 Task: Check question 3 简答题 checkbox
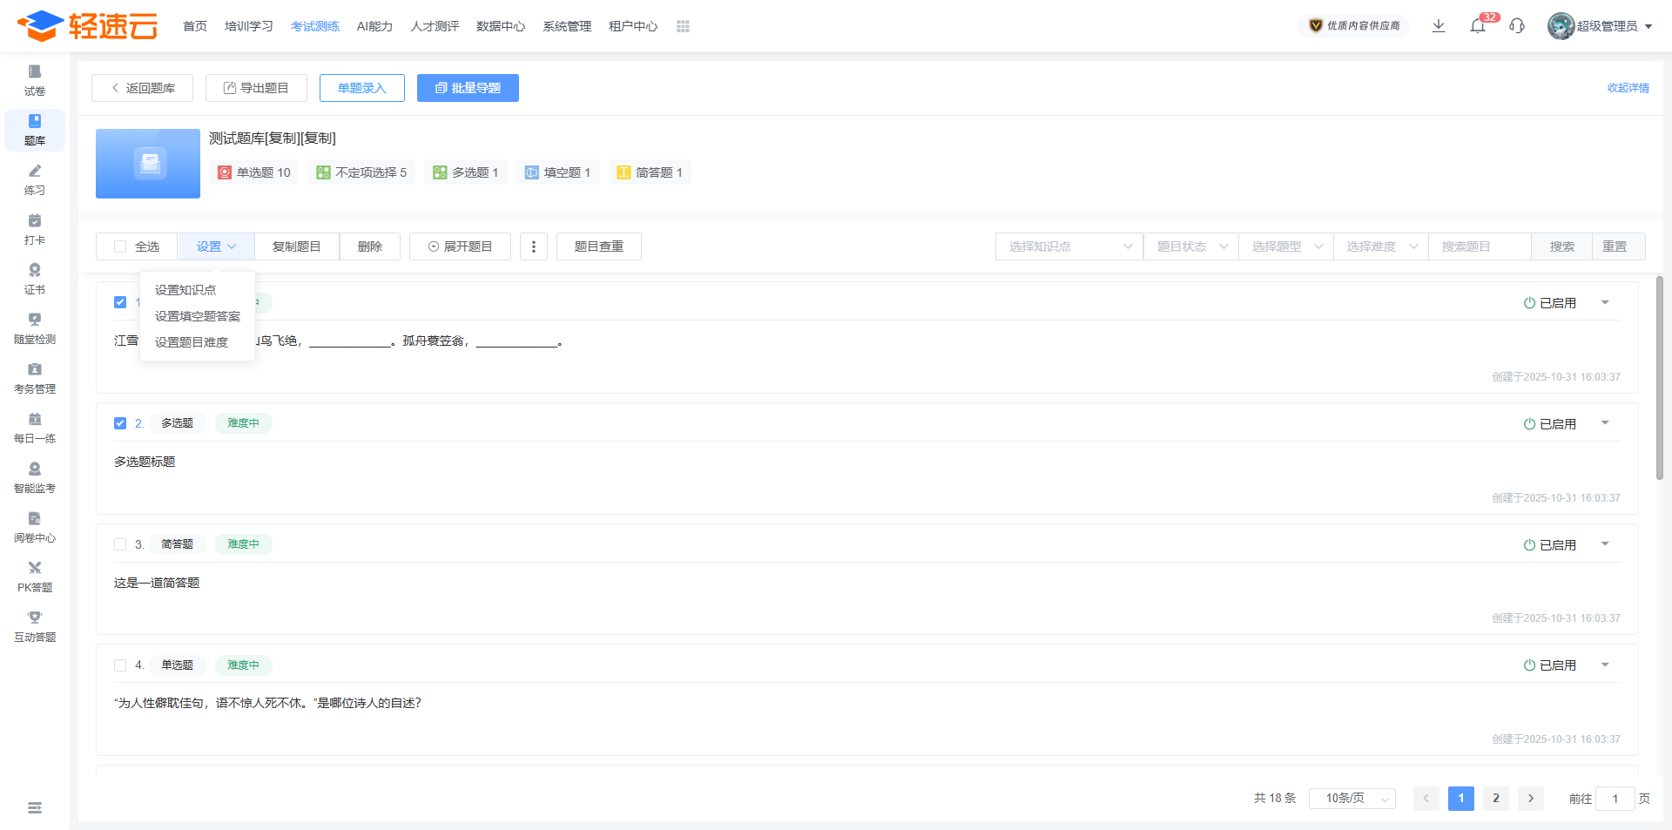pyautogui.click(x=120, y=544)
